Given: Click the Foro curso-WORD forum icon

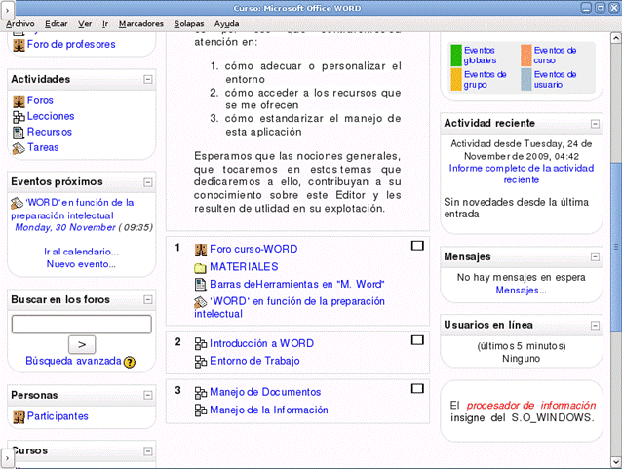Looking at the screenshot, I should (201, 249).
